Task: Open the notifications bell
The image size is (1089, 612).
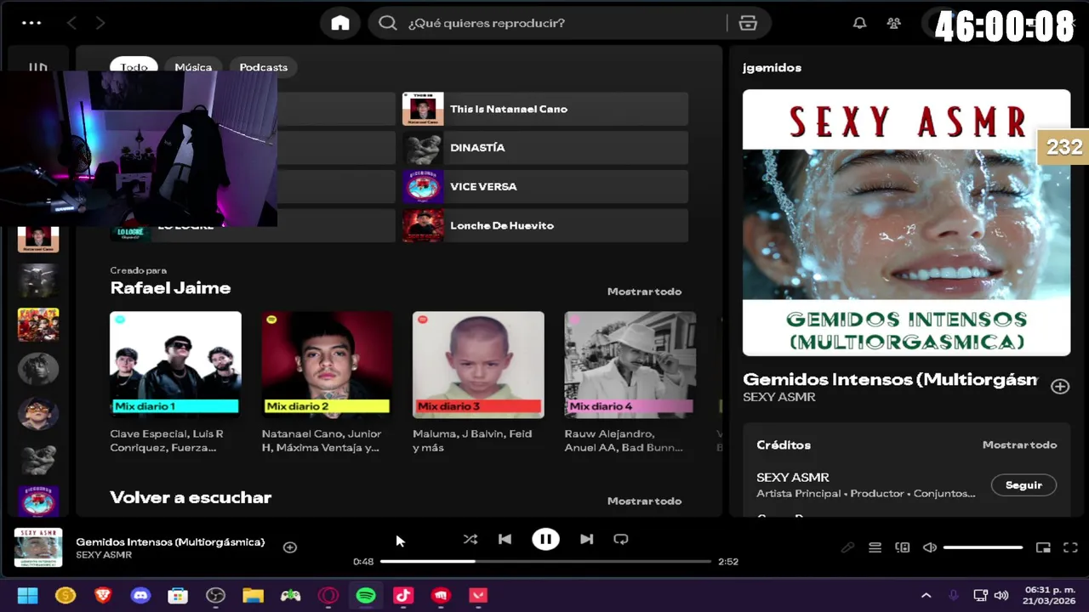Action: point(859,23)
